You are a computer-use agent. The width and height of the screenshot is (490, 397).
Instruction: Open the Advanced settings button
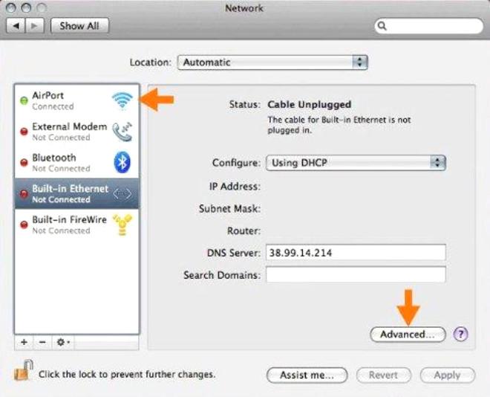[408, 334]
